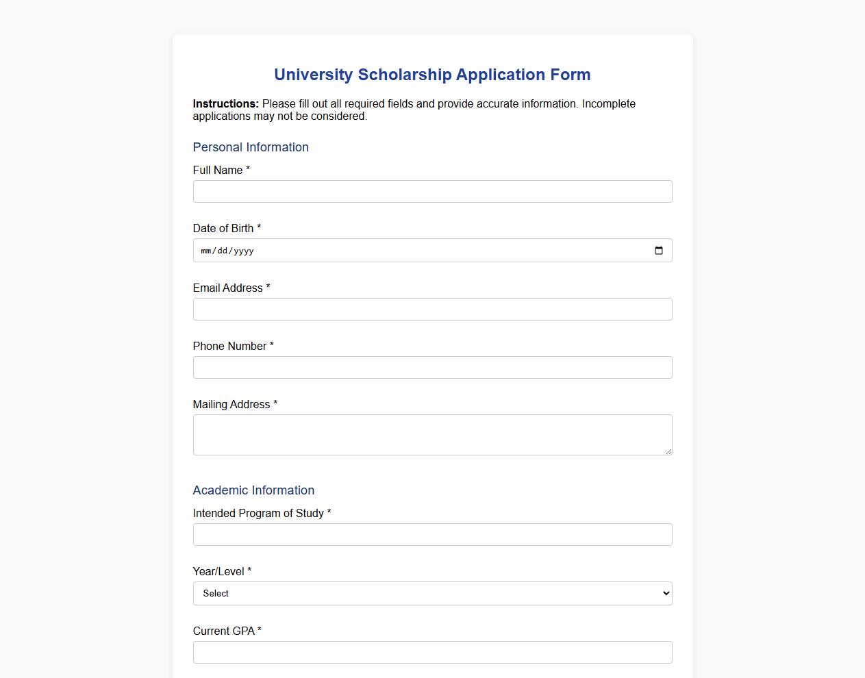This screenshot has width=865, height=678.
Task: Click the textarea resize grip handle
Action: 668,451
